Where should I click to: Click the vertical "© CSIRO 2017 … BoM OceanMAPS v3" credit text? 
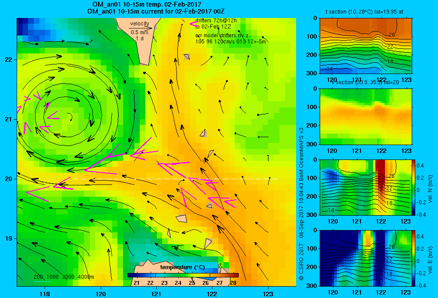tap(301, 203)
